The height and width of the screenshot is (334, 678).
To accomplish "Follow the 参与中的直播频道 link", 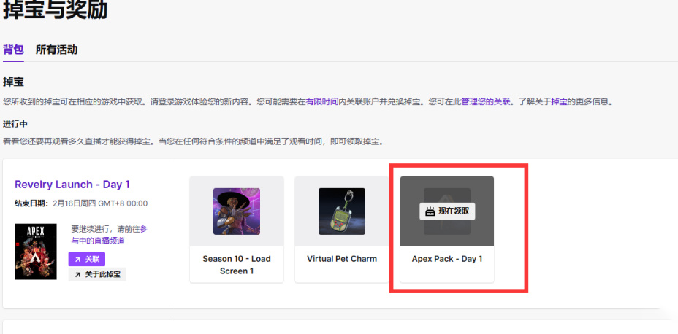I will tap(110, 235).
